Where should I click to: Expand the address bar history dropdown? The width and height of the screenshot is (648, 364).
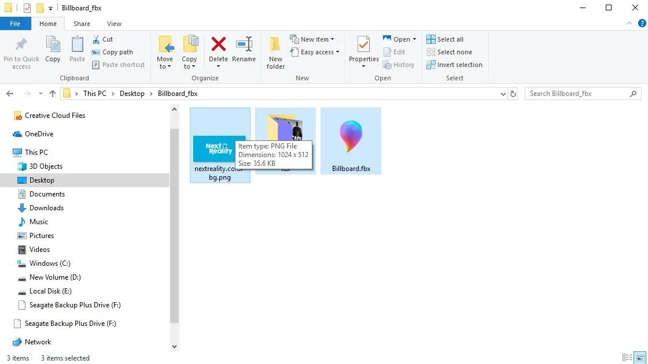[x=503, y=94]
